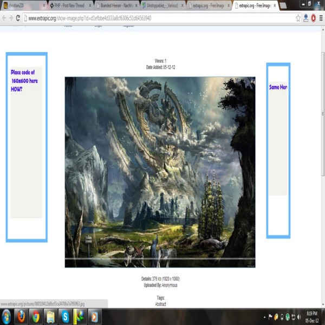This screenshot has width=325, height=325.
Task: Open the media player taskbar icon
Action: pos(94,316)
